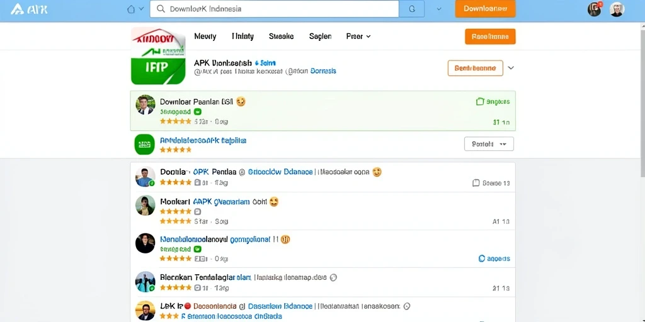645x322 pixels.
Task: Click the solid orange button below the header
Action: coord(490,36)
